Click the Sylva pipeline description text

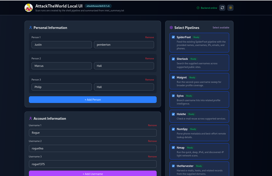(198, 102)
